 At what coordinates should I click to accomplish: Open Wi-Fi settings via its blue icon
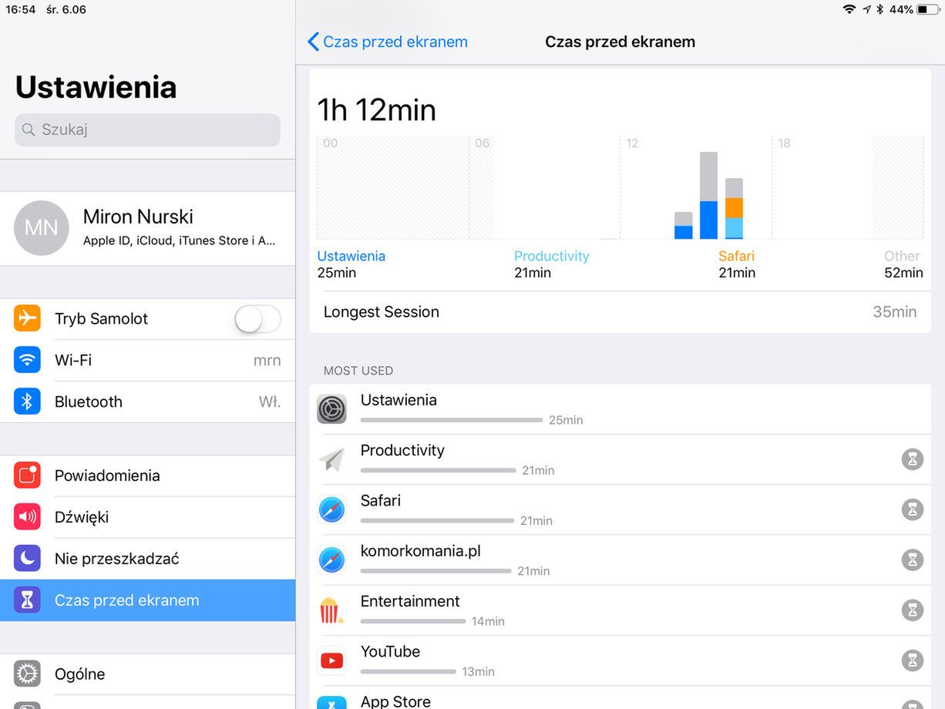[x=27, y=360]
